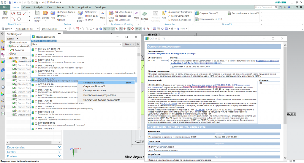Choose Показать карточку from the context menu
The height and width of the screenshot is (163, 304).
[106, 83]
